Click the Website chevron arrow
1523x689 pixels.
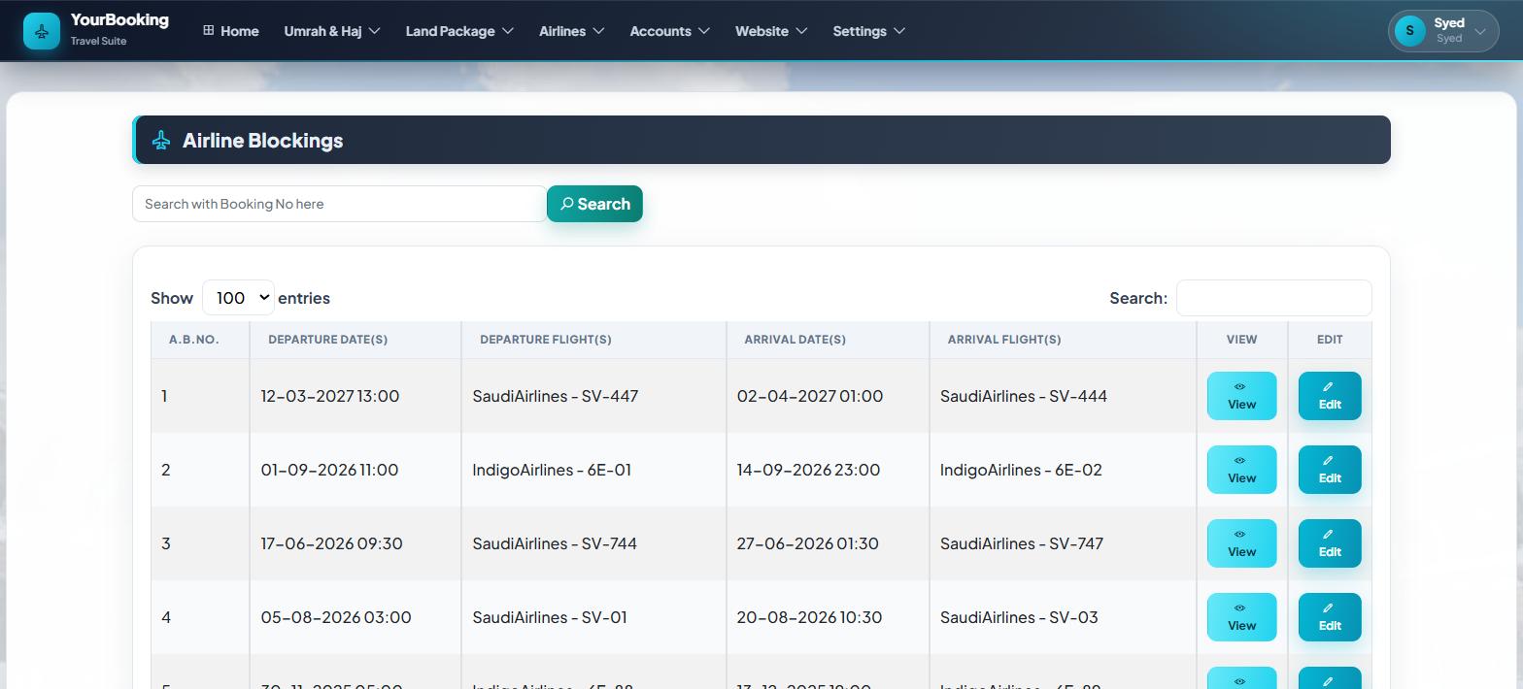801,31
